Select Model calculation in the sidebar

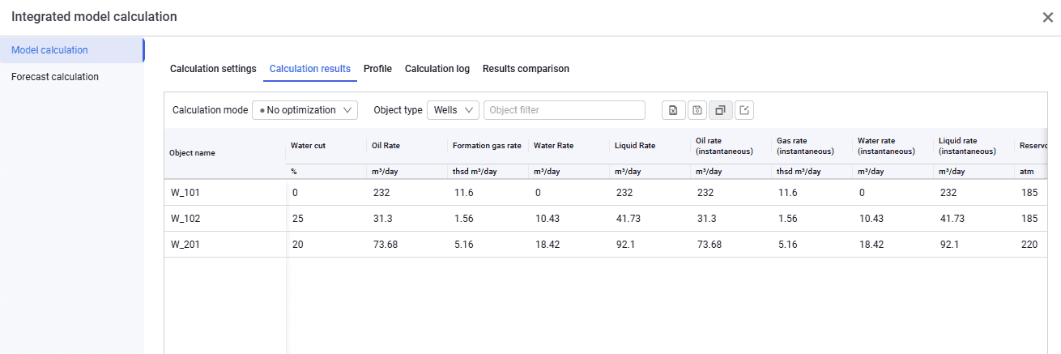click(72, 50)
